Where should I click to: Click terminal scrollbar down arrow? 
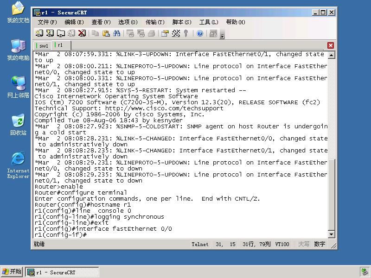point(331,234)
